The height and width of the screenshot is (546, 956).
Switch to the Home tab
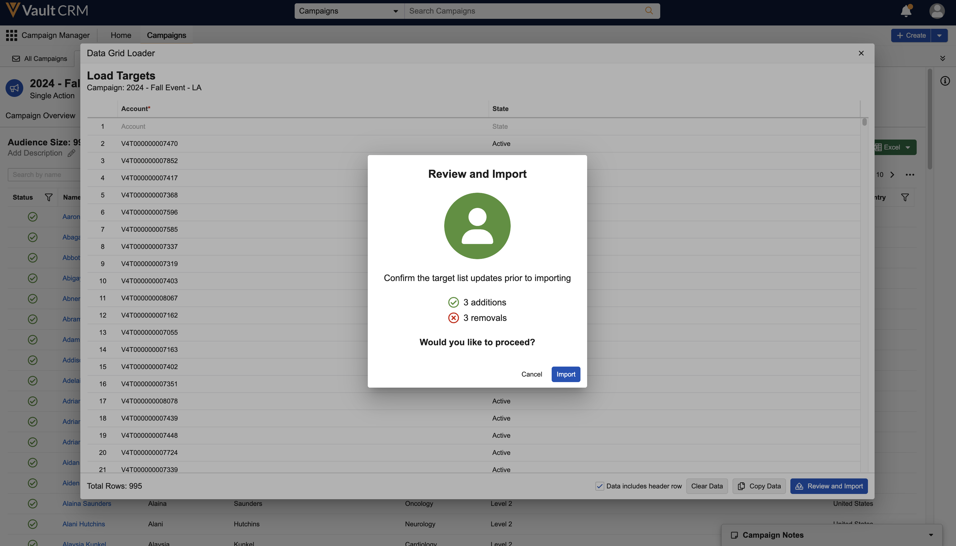point(121,35)
